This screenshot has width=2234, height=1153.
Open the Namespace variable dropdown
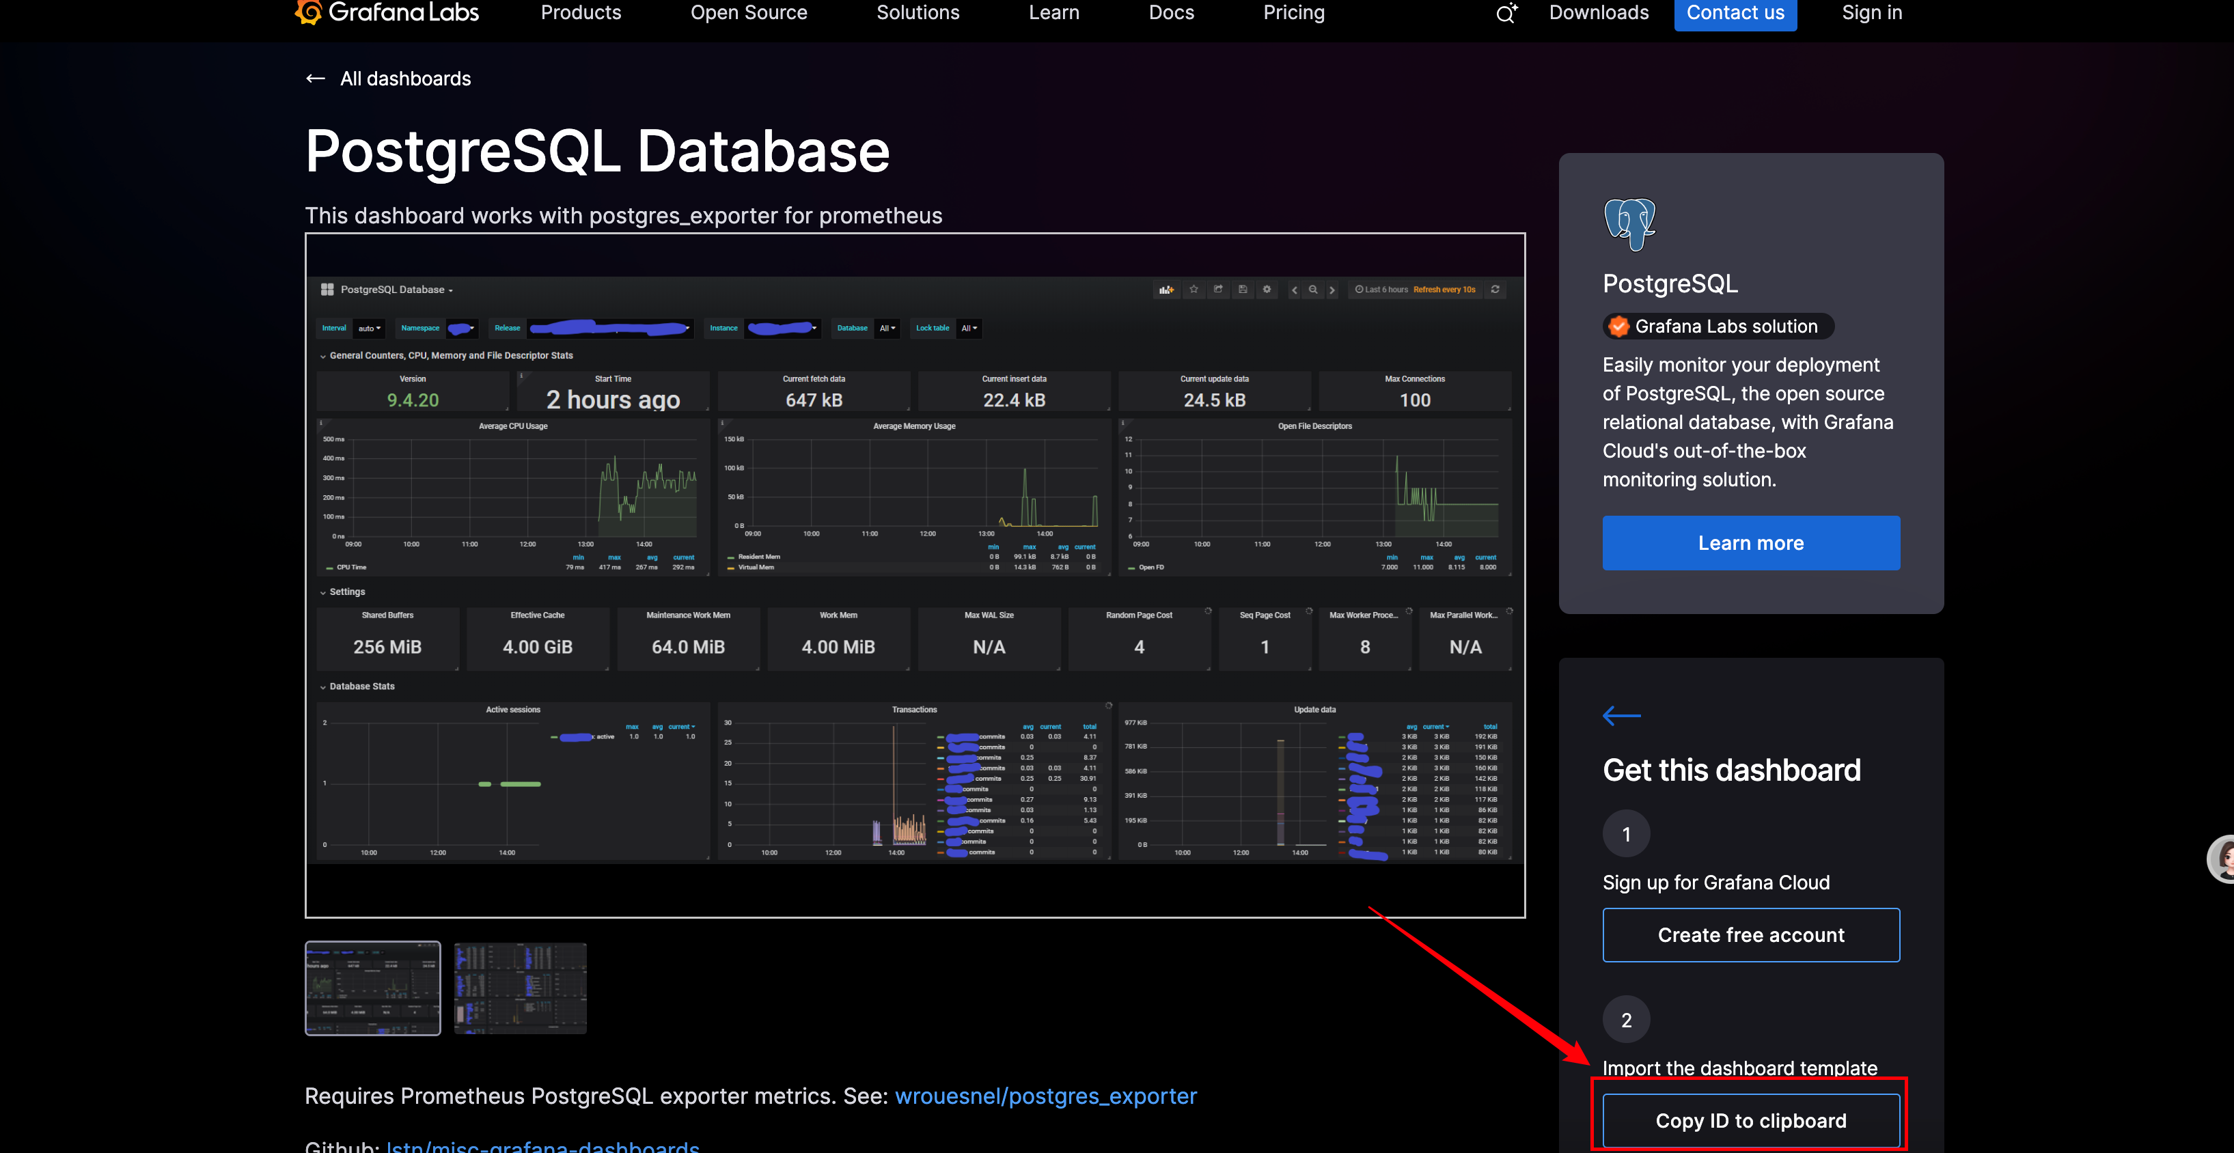(461, 329)
